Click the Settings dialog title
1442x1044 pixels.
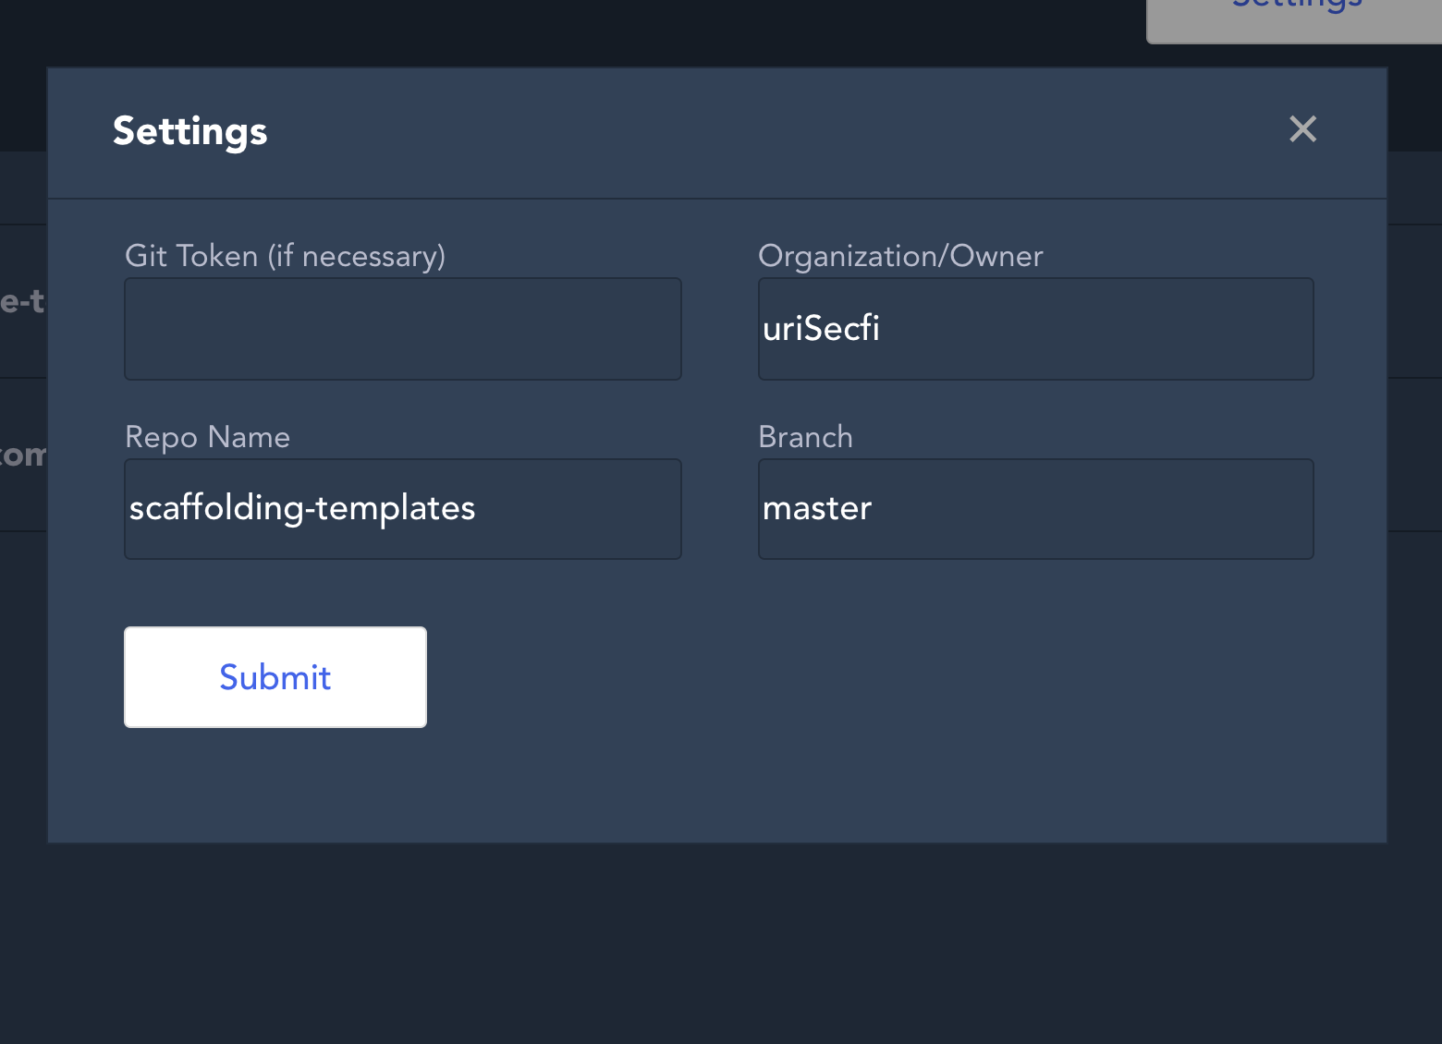[190, 132]
